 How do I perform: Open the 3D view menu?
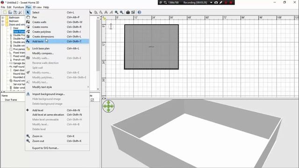click(x=37, y=7)
